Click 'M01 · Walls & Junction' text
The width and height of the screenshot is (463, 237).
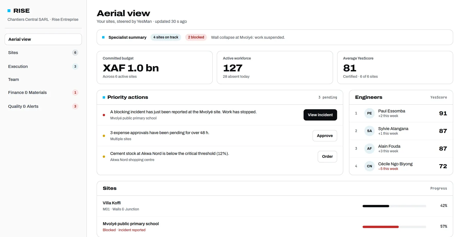[121, 209]
